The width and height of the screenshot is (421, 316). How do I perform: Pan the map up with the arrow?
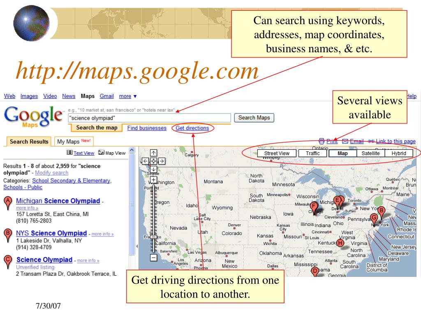153,153
